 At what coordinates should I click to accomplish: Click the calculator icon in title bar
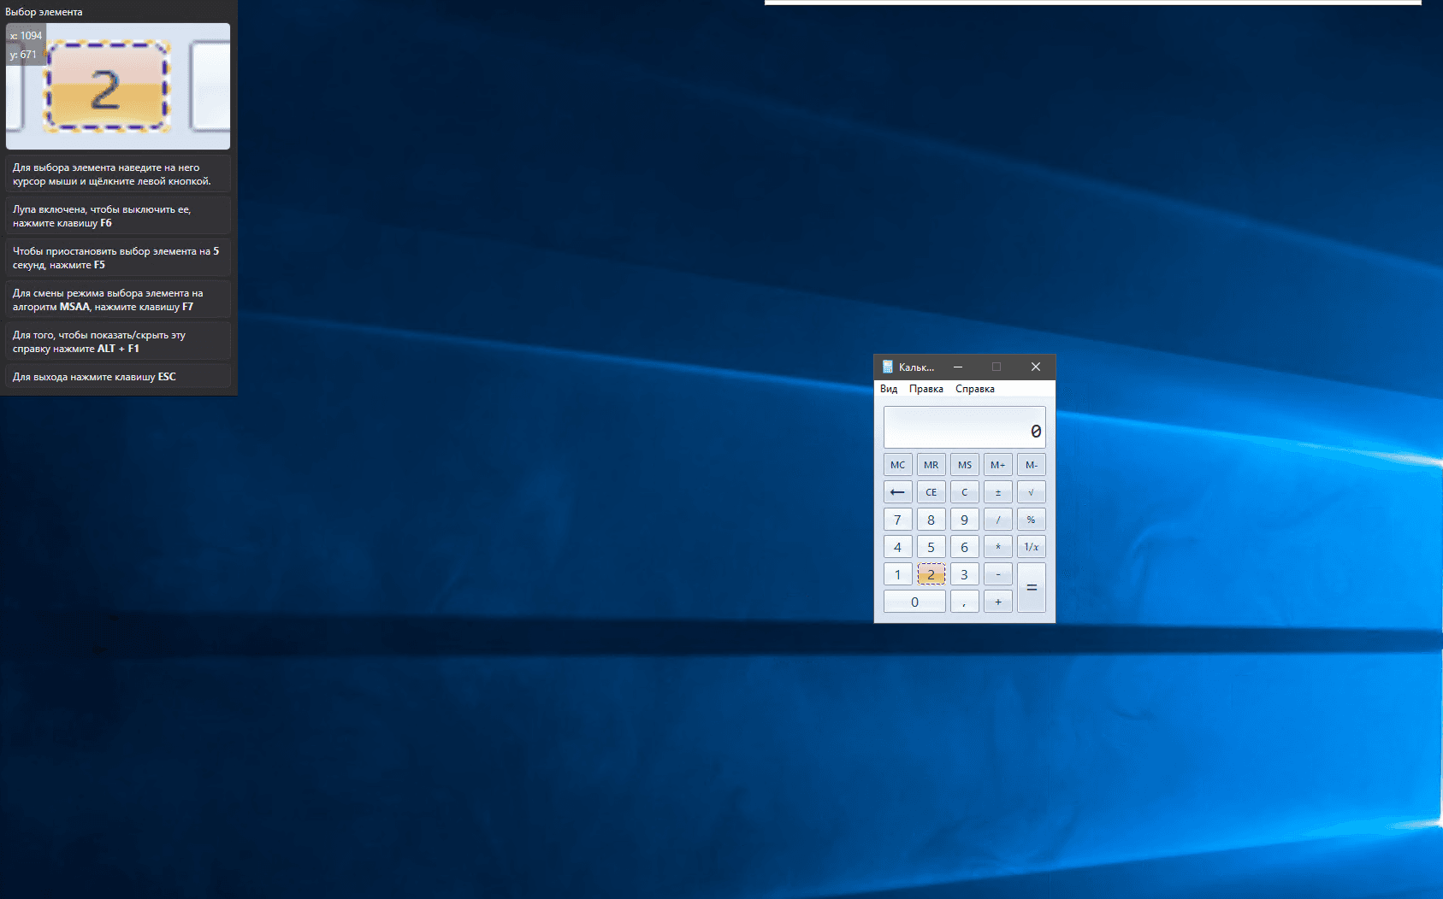point(887,367)
